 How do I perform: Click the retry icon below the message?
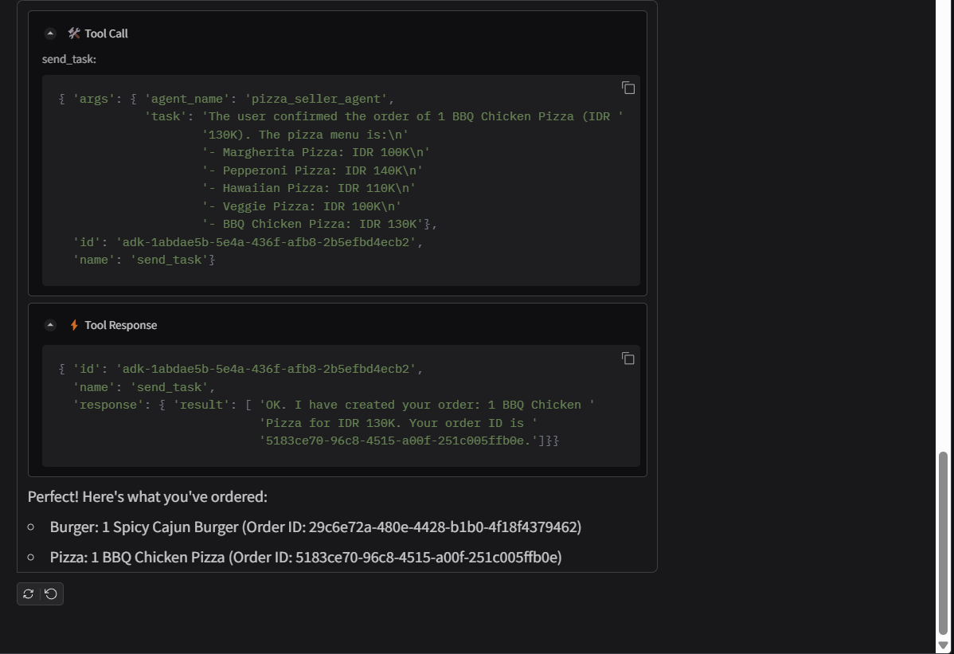point(29,593)
